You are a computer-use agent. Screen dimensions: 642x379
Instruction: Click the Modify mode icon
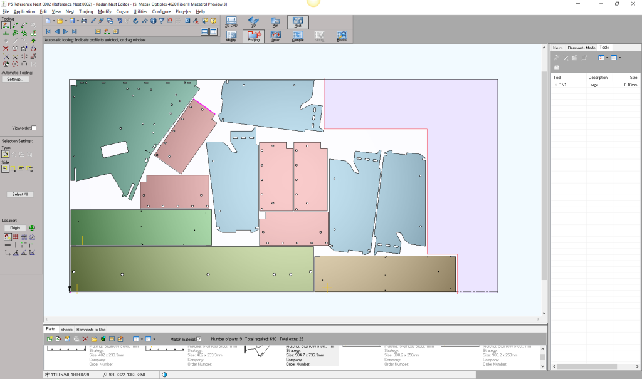231,36
